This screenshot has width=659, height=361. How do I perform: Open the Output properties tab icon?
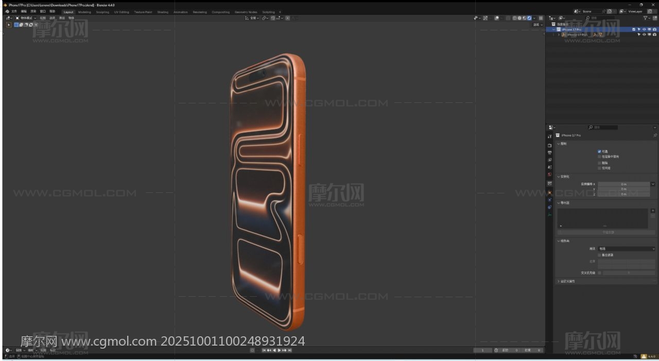pos(550,153)
